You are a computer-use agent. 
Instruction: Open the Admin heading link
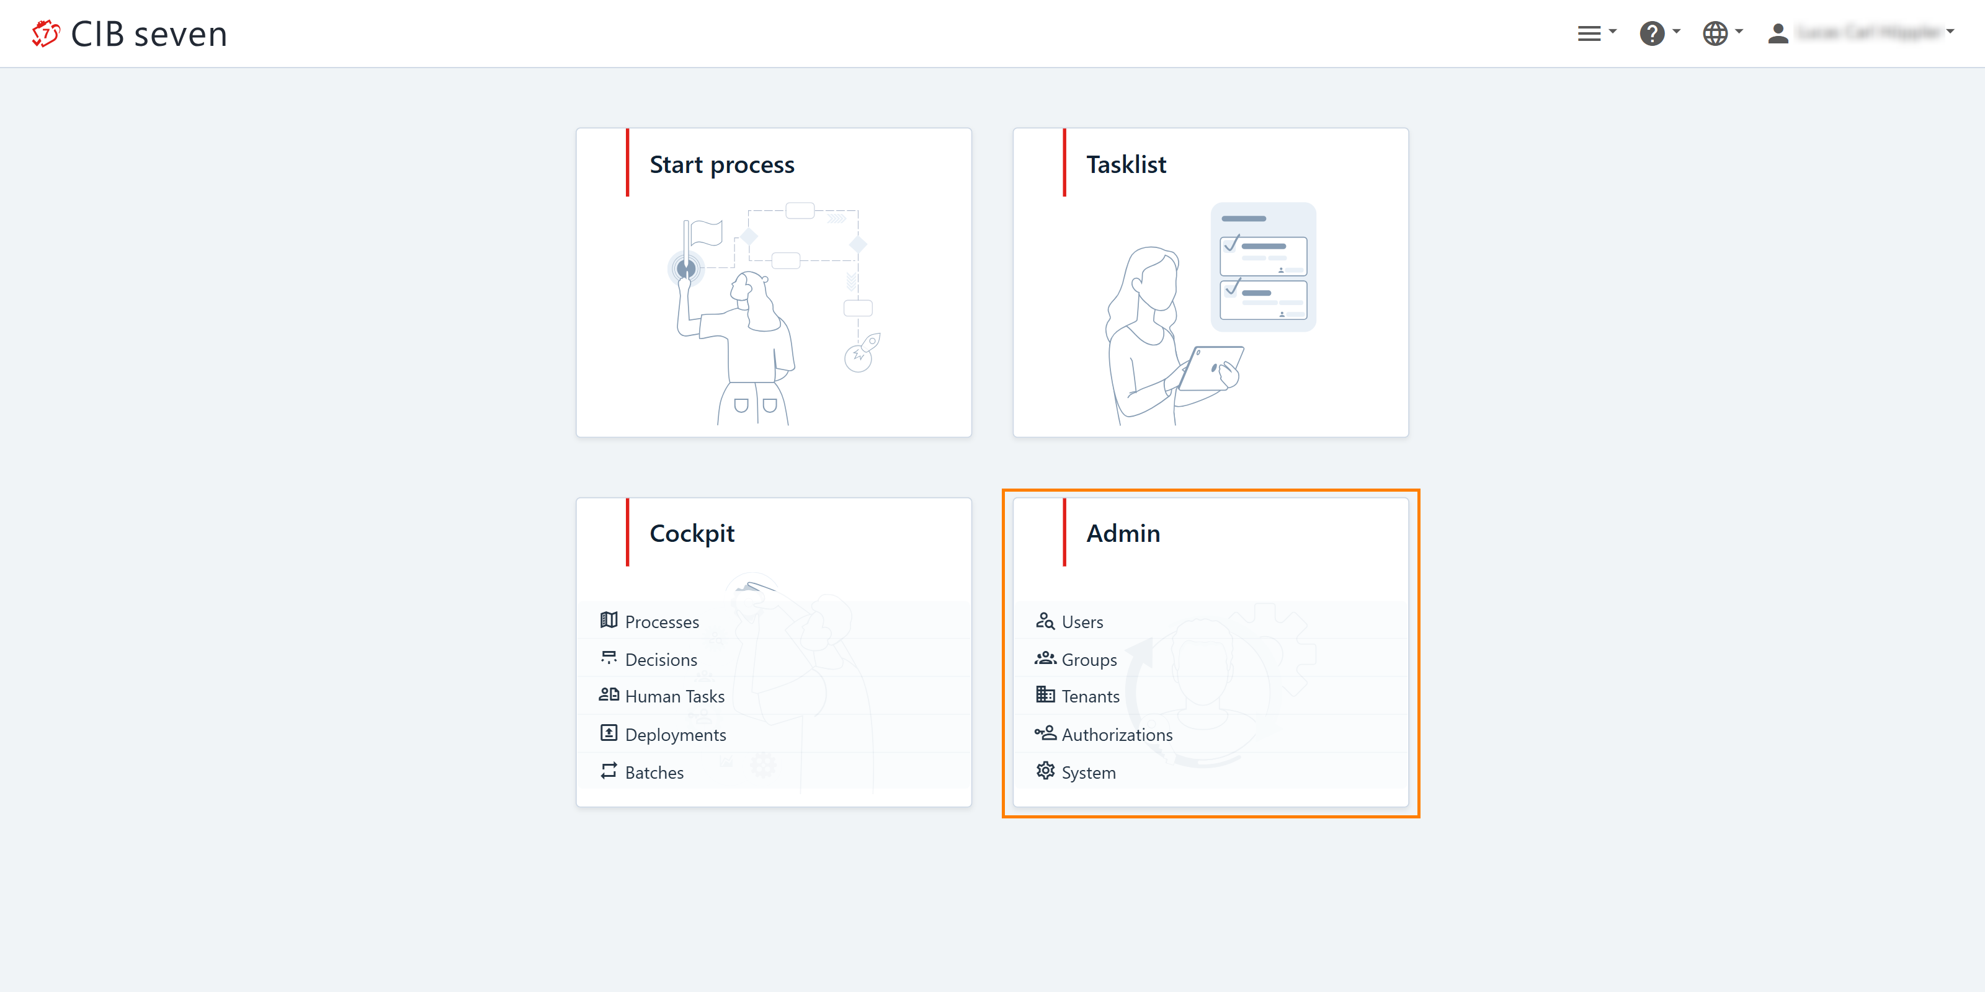[1123, 533]
